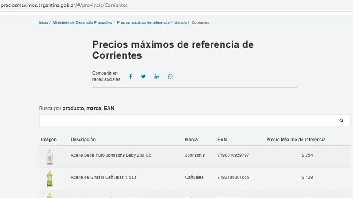Select the $ 254 price cell
The width and height of the screenshot is (353, 198).
tap(307, 155)
